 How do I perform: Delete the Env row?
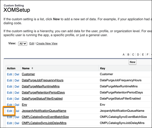point(17,105)
